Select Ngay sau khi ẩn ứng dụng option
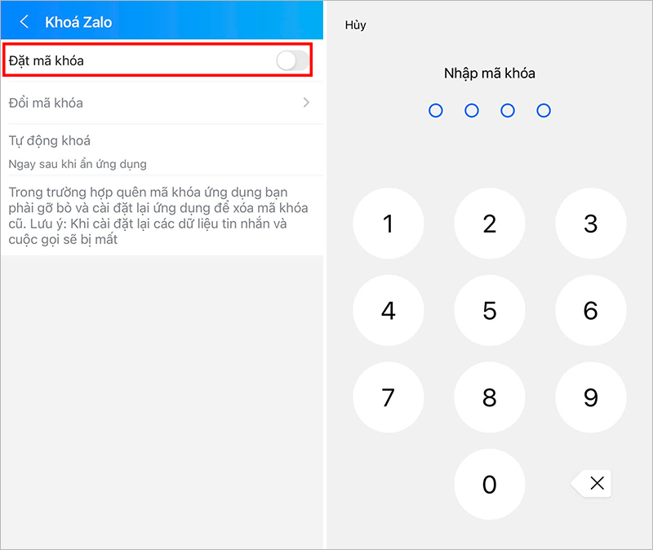Image resolution: width=653 pixels, height=550 pixels. tap(78, 164)
